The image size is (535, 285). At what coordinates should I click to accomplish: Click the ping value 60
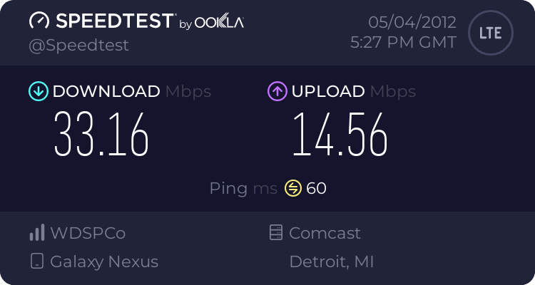[316, 188]
